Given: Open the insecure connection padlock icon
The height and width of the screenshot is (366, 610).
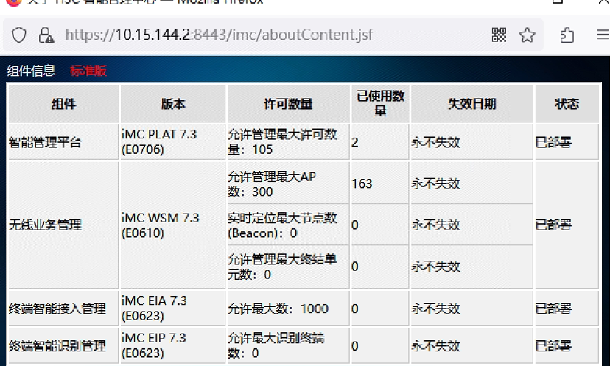Looking at the screenshot, I should click(46, 35).
